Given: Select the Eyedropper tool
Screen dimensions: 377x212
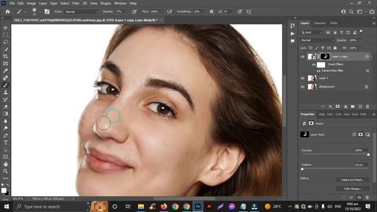Looking at the screenshot, I should [x=5, y=71].
